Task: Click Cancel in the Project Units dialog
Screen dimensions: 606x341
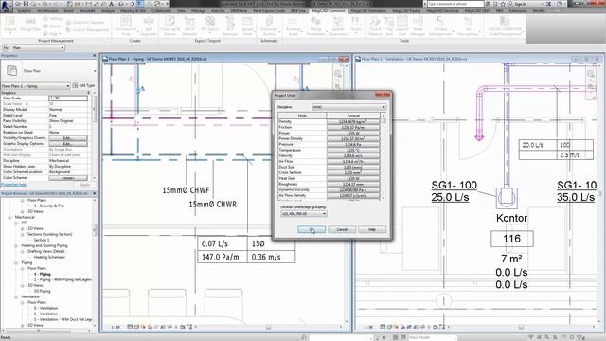Action: coord(342,229)
